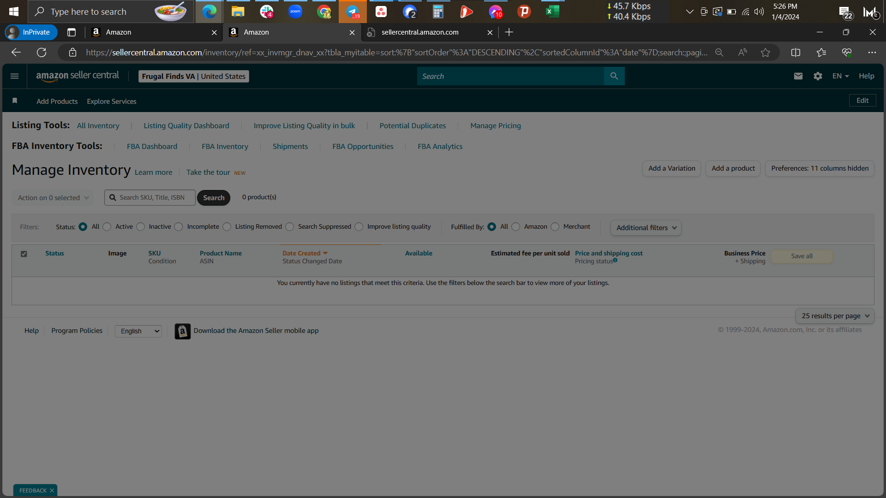This screenshot has height=498, width=886.
Task: Click the top search magnifier button
Action: click(614, 76)
